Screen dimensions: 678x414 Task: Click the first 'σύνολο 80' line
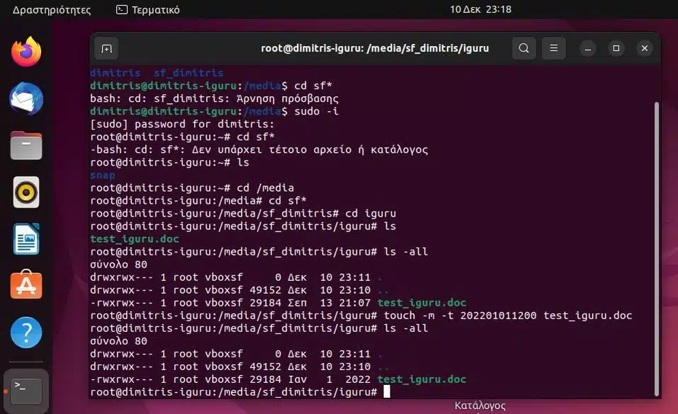118,265
